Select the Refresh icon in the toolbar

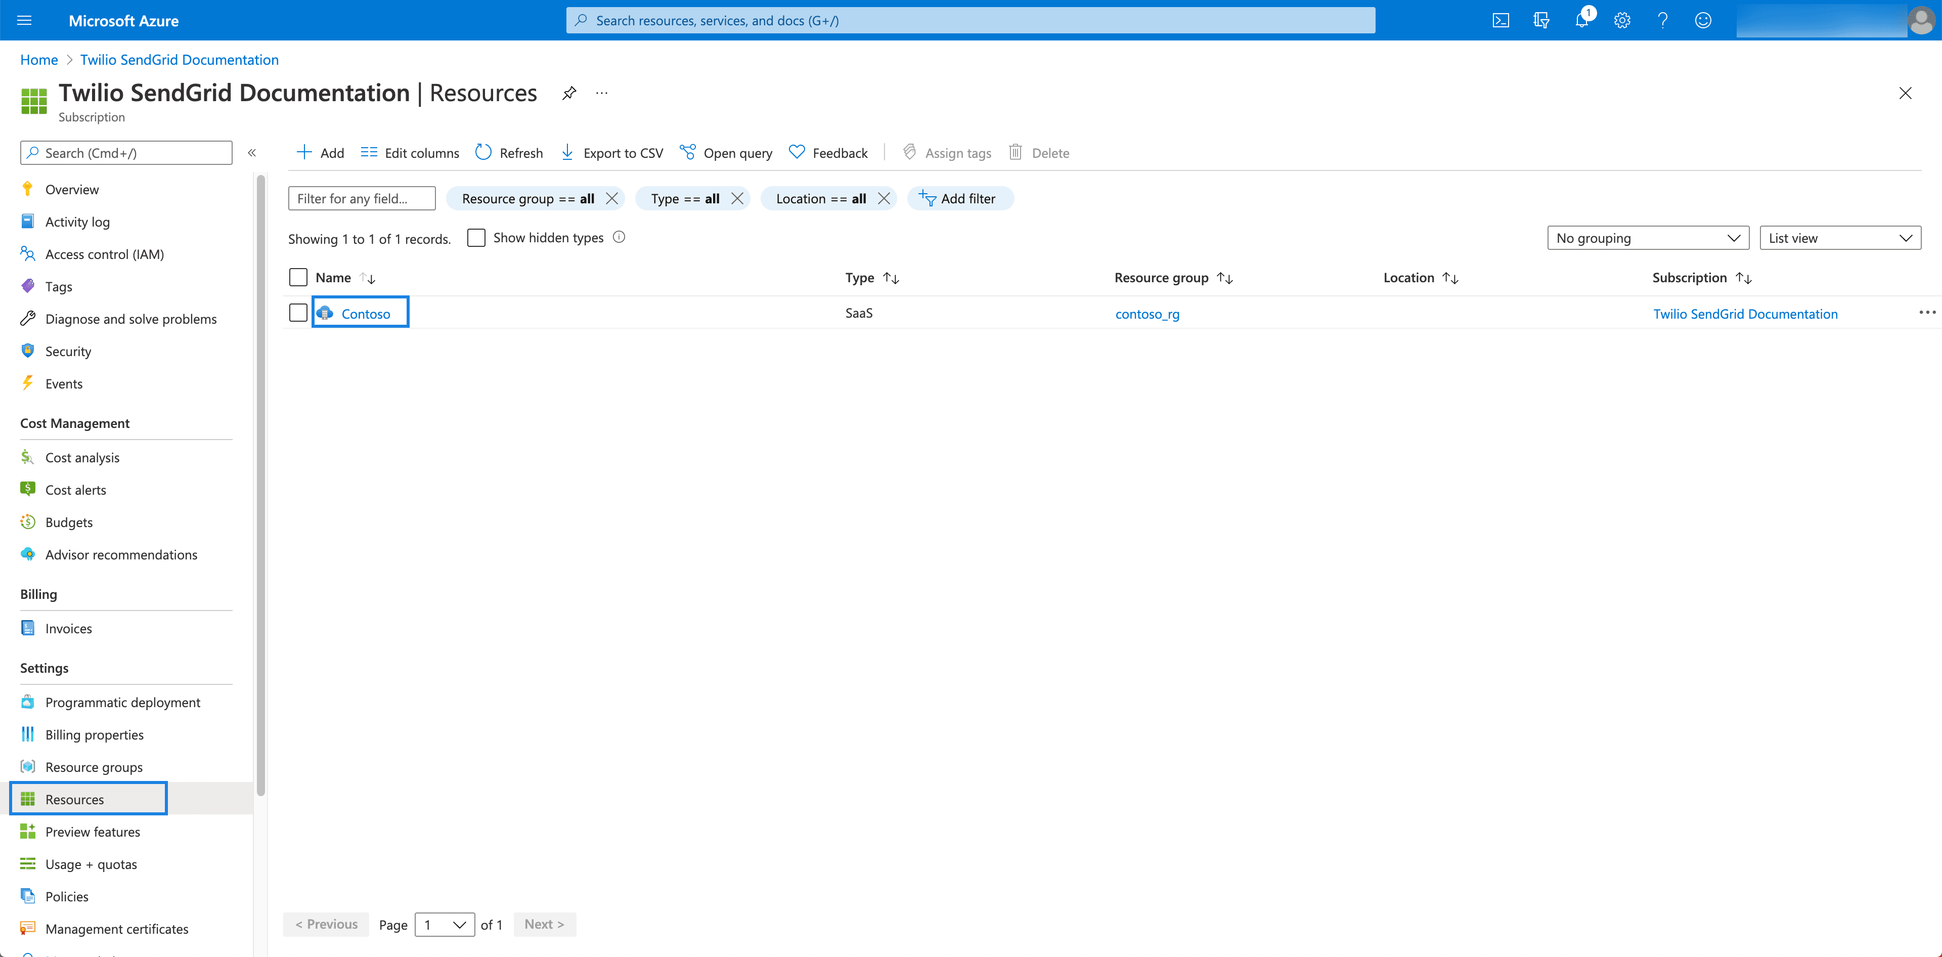[483, 152]
